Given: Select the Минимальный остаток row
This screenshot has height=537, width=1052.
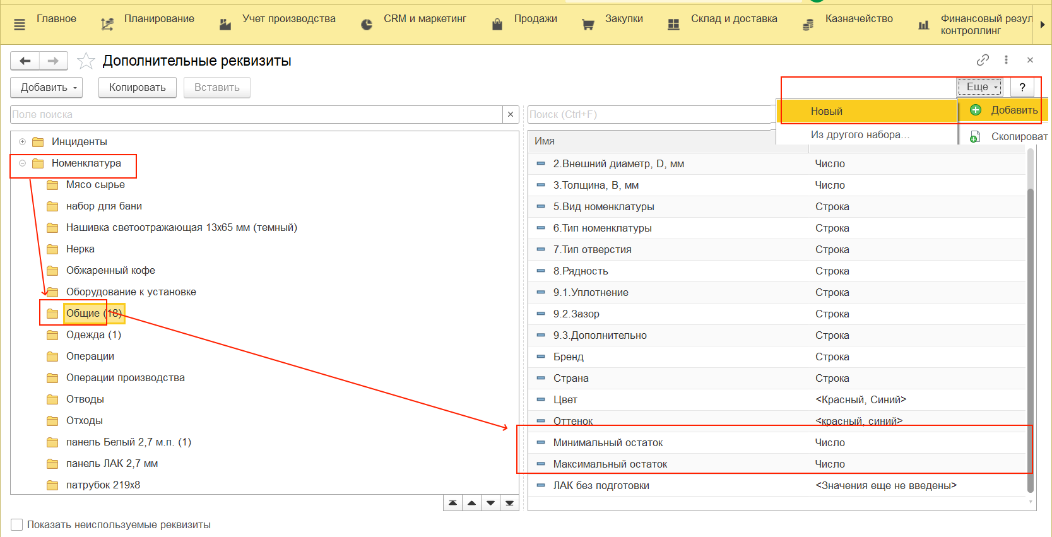Looking at the screenshot, I should 777,443.
